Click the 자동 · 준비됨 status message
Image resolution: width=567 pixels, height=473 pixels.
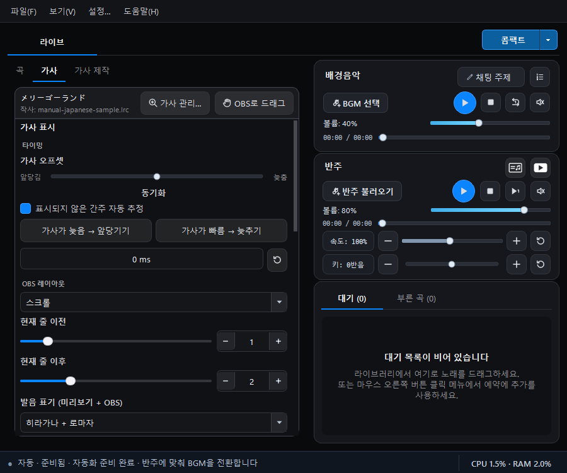(137, 463)
